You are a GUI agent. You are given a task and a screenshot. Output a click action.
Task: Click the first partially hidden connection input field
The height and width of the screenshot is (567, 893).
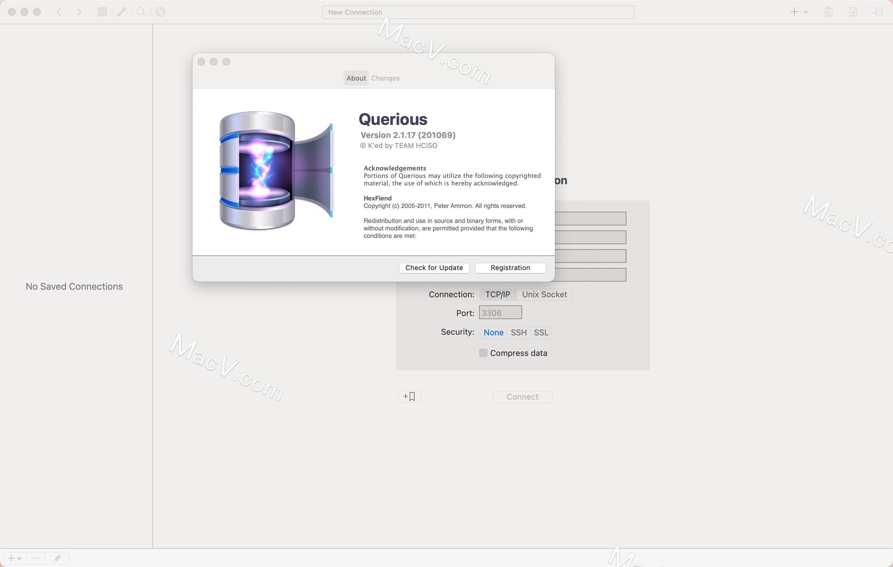591,218
